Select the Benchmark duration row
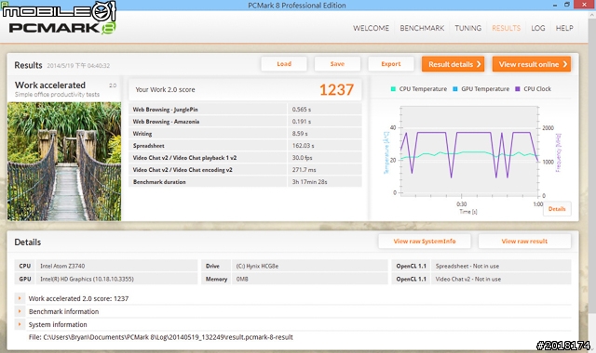The image size is (596, 353). click(x=245, y=182)
